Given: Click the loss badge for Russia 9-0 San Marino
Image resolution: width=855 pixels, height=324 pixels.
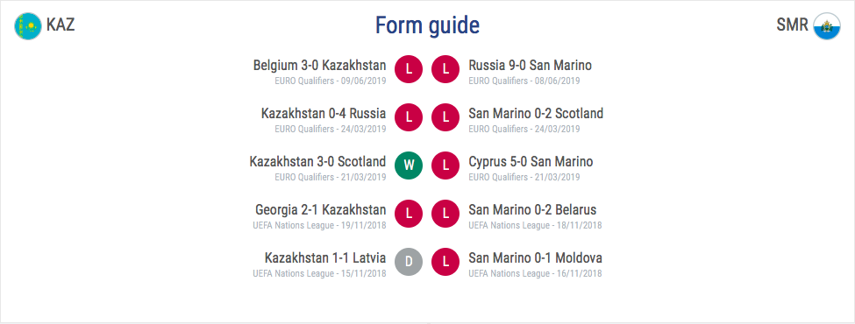Looking at the screenshot, I should coord(445,69).
